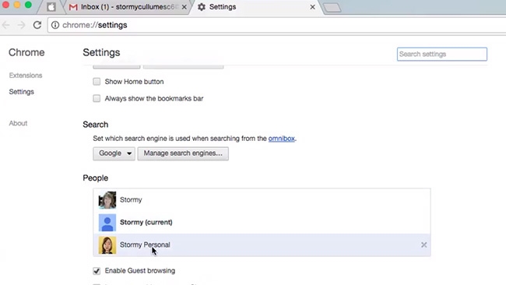Click the gear icon on the Settings tab

202,7
